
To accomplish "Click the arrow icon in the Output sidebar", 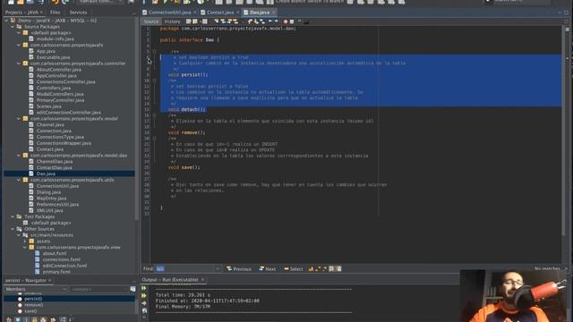I will click(x=144, y=303).
